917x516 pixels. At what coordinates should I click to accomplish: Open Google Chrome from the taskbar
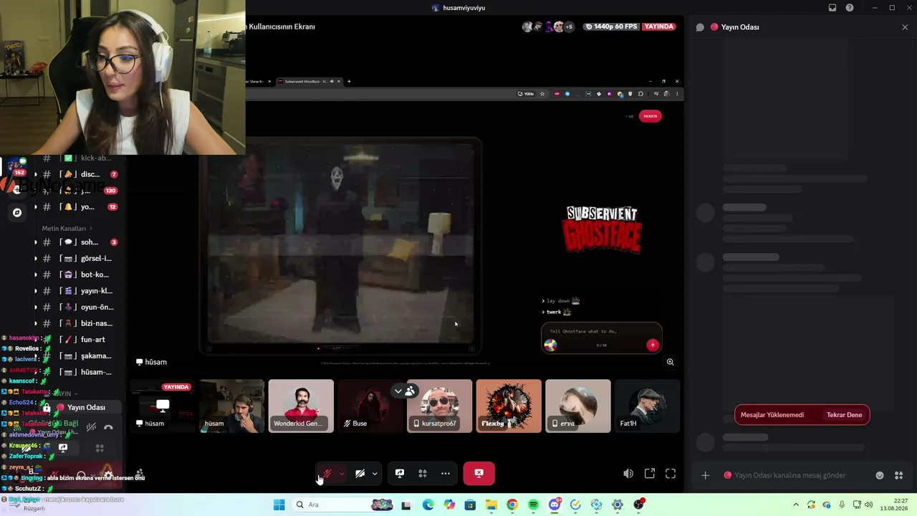click(x=512, y=505)
